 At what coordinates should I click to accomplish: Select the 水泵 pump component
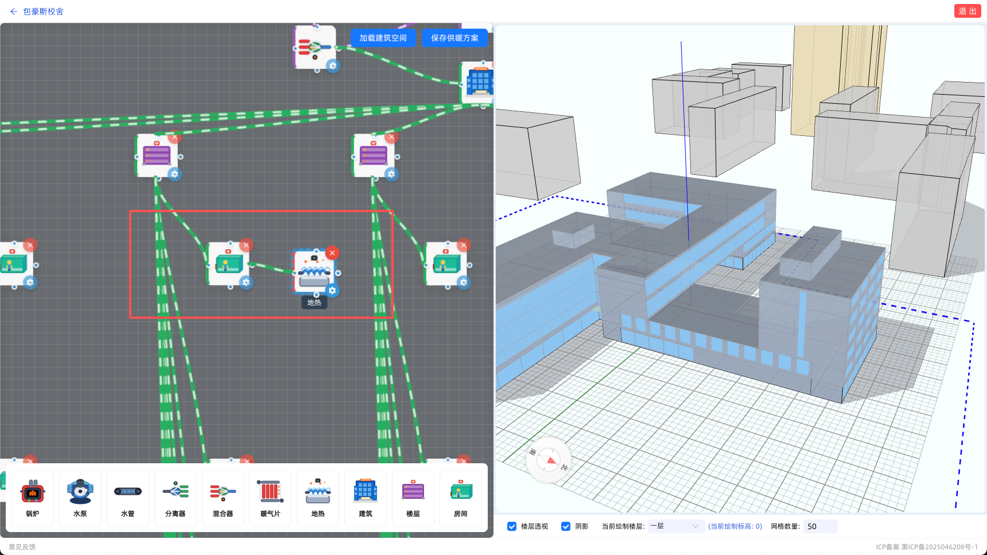point(80,498)
